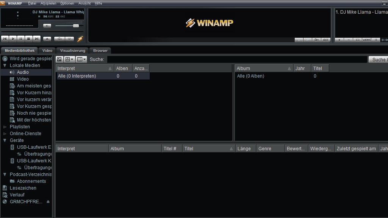Screen dimensions: 388x218
Task: Click the volume slider handle
Action: tap(76, 26)
